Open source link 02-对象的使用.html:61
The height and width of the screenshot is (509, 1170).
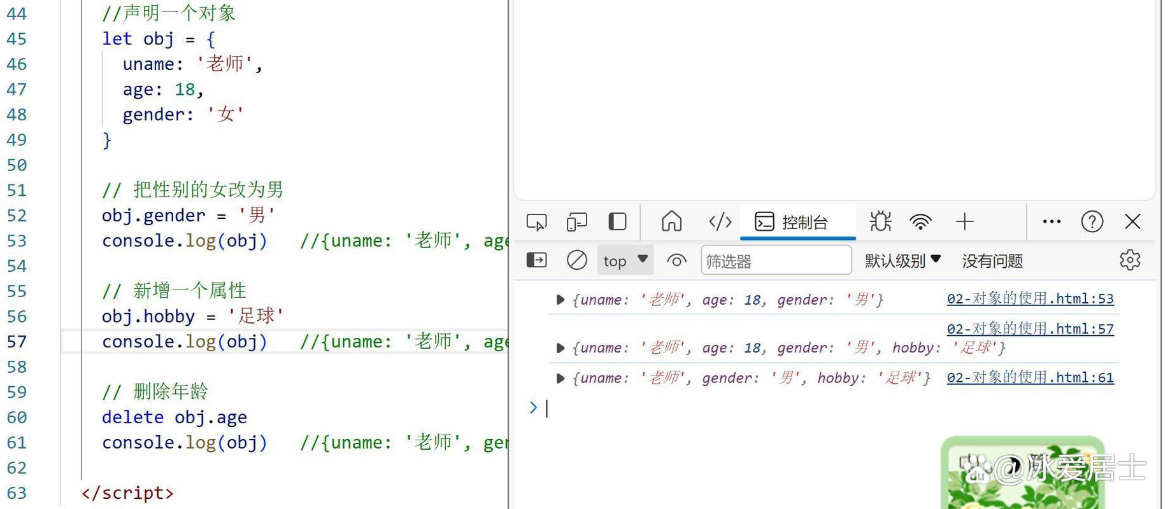pos(1030,378)
